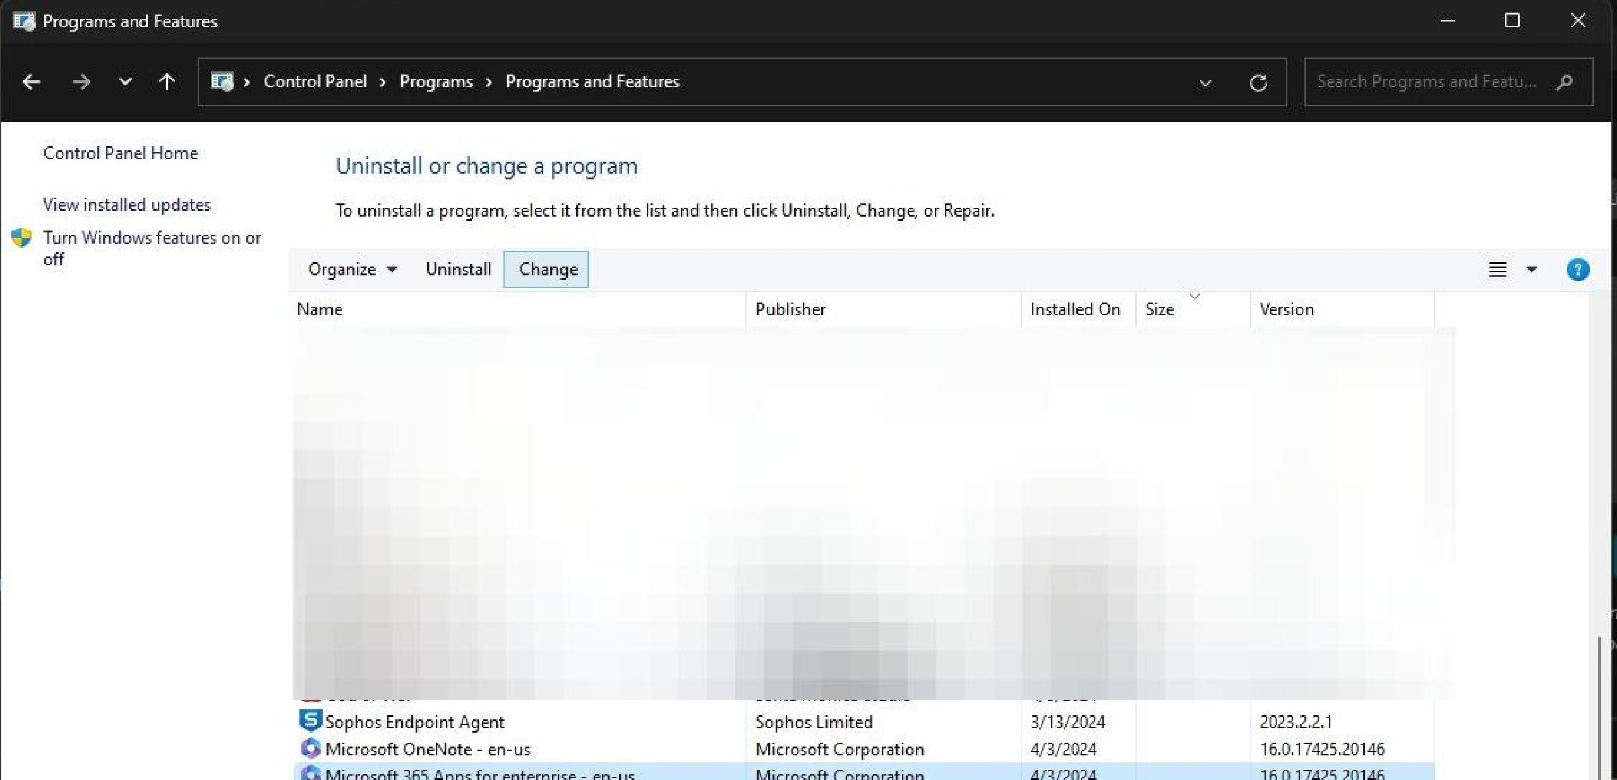Click the Change toolbar button
Screen dimensions: 1617x780
(x=546, y=270)
